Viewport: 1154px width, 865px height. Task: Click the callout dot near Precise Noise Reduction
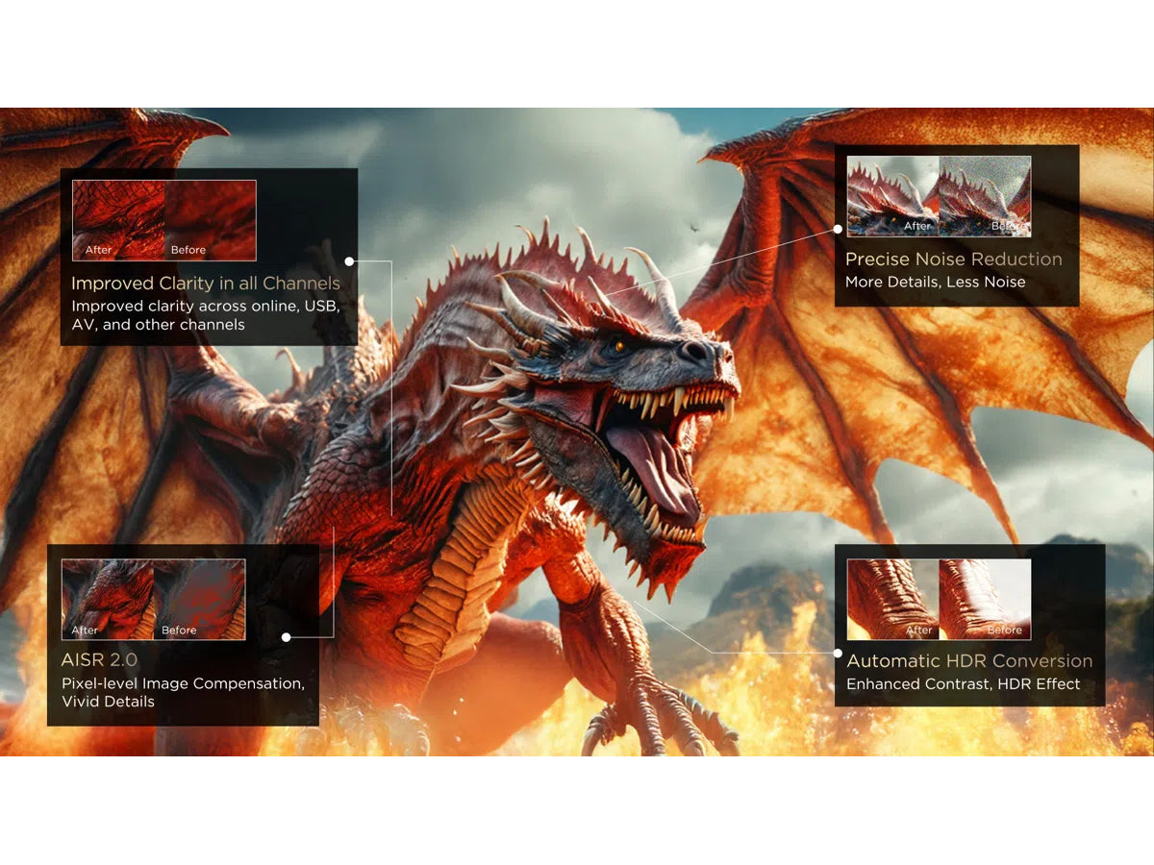[x=839, y=229]
